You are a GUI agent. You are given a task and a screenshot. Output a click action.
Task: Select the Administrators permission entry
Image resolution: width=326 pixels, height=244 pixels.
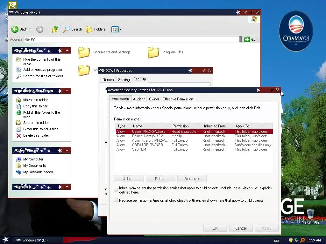point(194,140)
